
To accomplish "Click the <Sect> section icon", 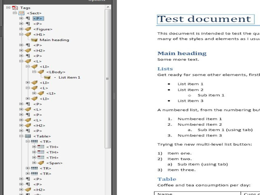I will 21,13.
